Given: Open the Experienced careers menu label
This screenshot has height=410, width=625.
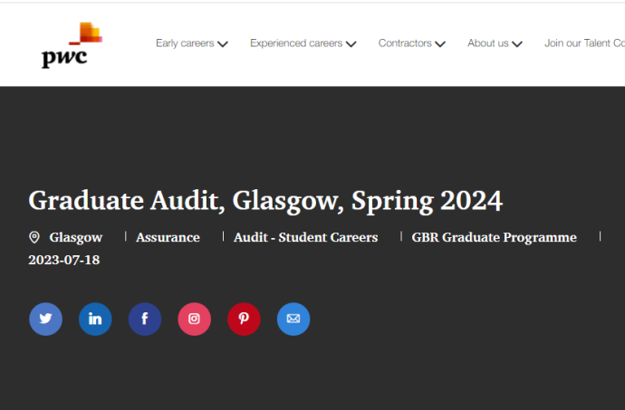Looking at the screenshot, I should point(296,43).
